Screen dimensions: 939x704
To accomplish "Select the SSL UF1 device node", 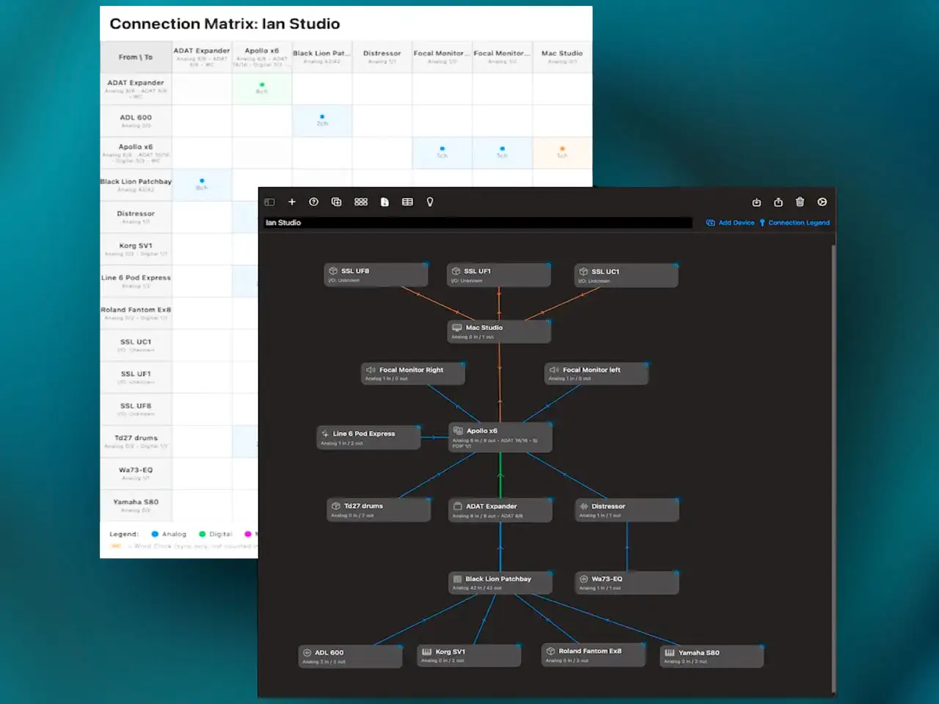I will tap(499, 275).
